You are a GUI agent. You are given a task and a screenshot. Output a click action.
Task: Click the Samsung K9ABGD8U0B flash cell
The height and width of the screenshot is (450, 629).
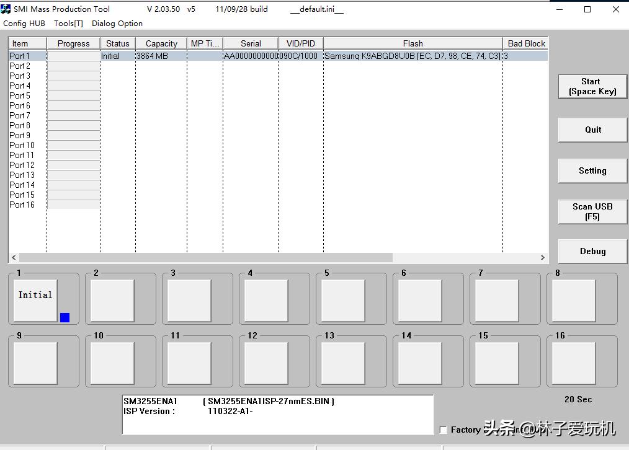413,56
